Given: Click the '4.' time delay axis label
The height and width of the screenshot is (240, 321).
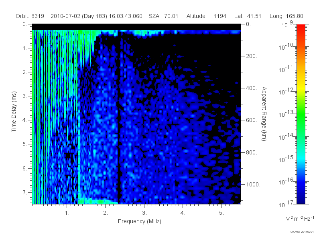Looking at the screenshot, I should click(25, 120).
